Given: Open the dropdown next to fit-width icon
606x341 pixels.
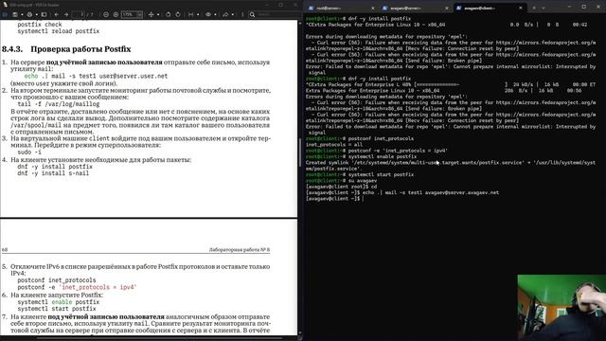Looking at the screenshot, I should click(x=198, y=14).
